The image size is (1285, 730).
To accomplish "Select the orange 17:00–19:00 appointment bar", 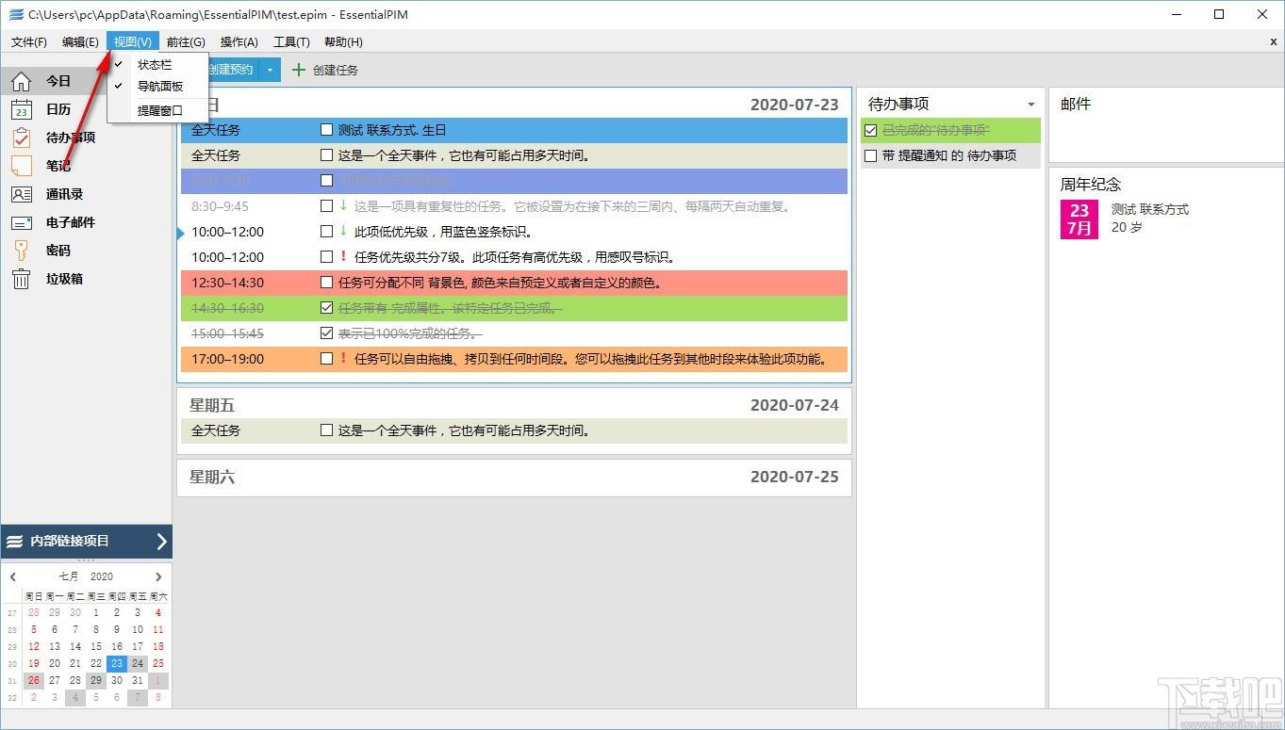I will (x=514, y=359).
